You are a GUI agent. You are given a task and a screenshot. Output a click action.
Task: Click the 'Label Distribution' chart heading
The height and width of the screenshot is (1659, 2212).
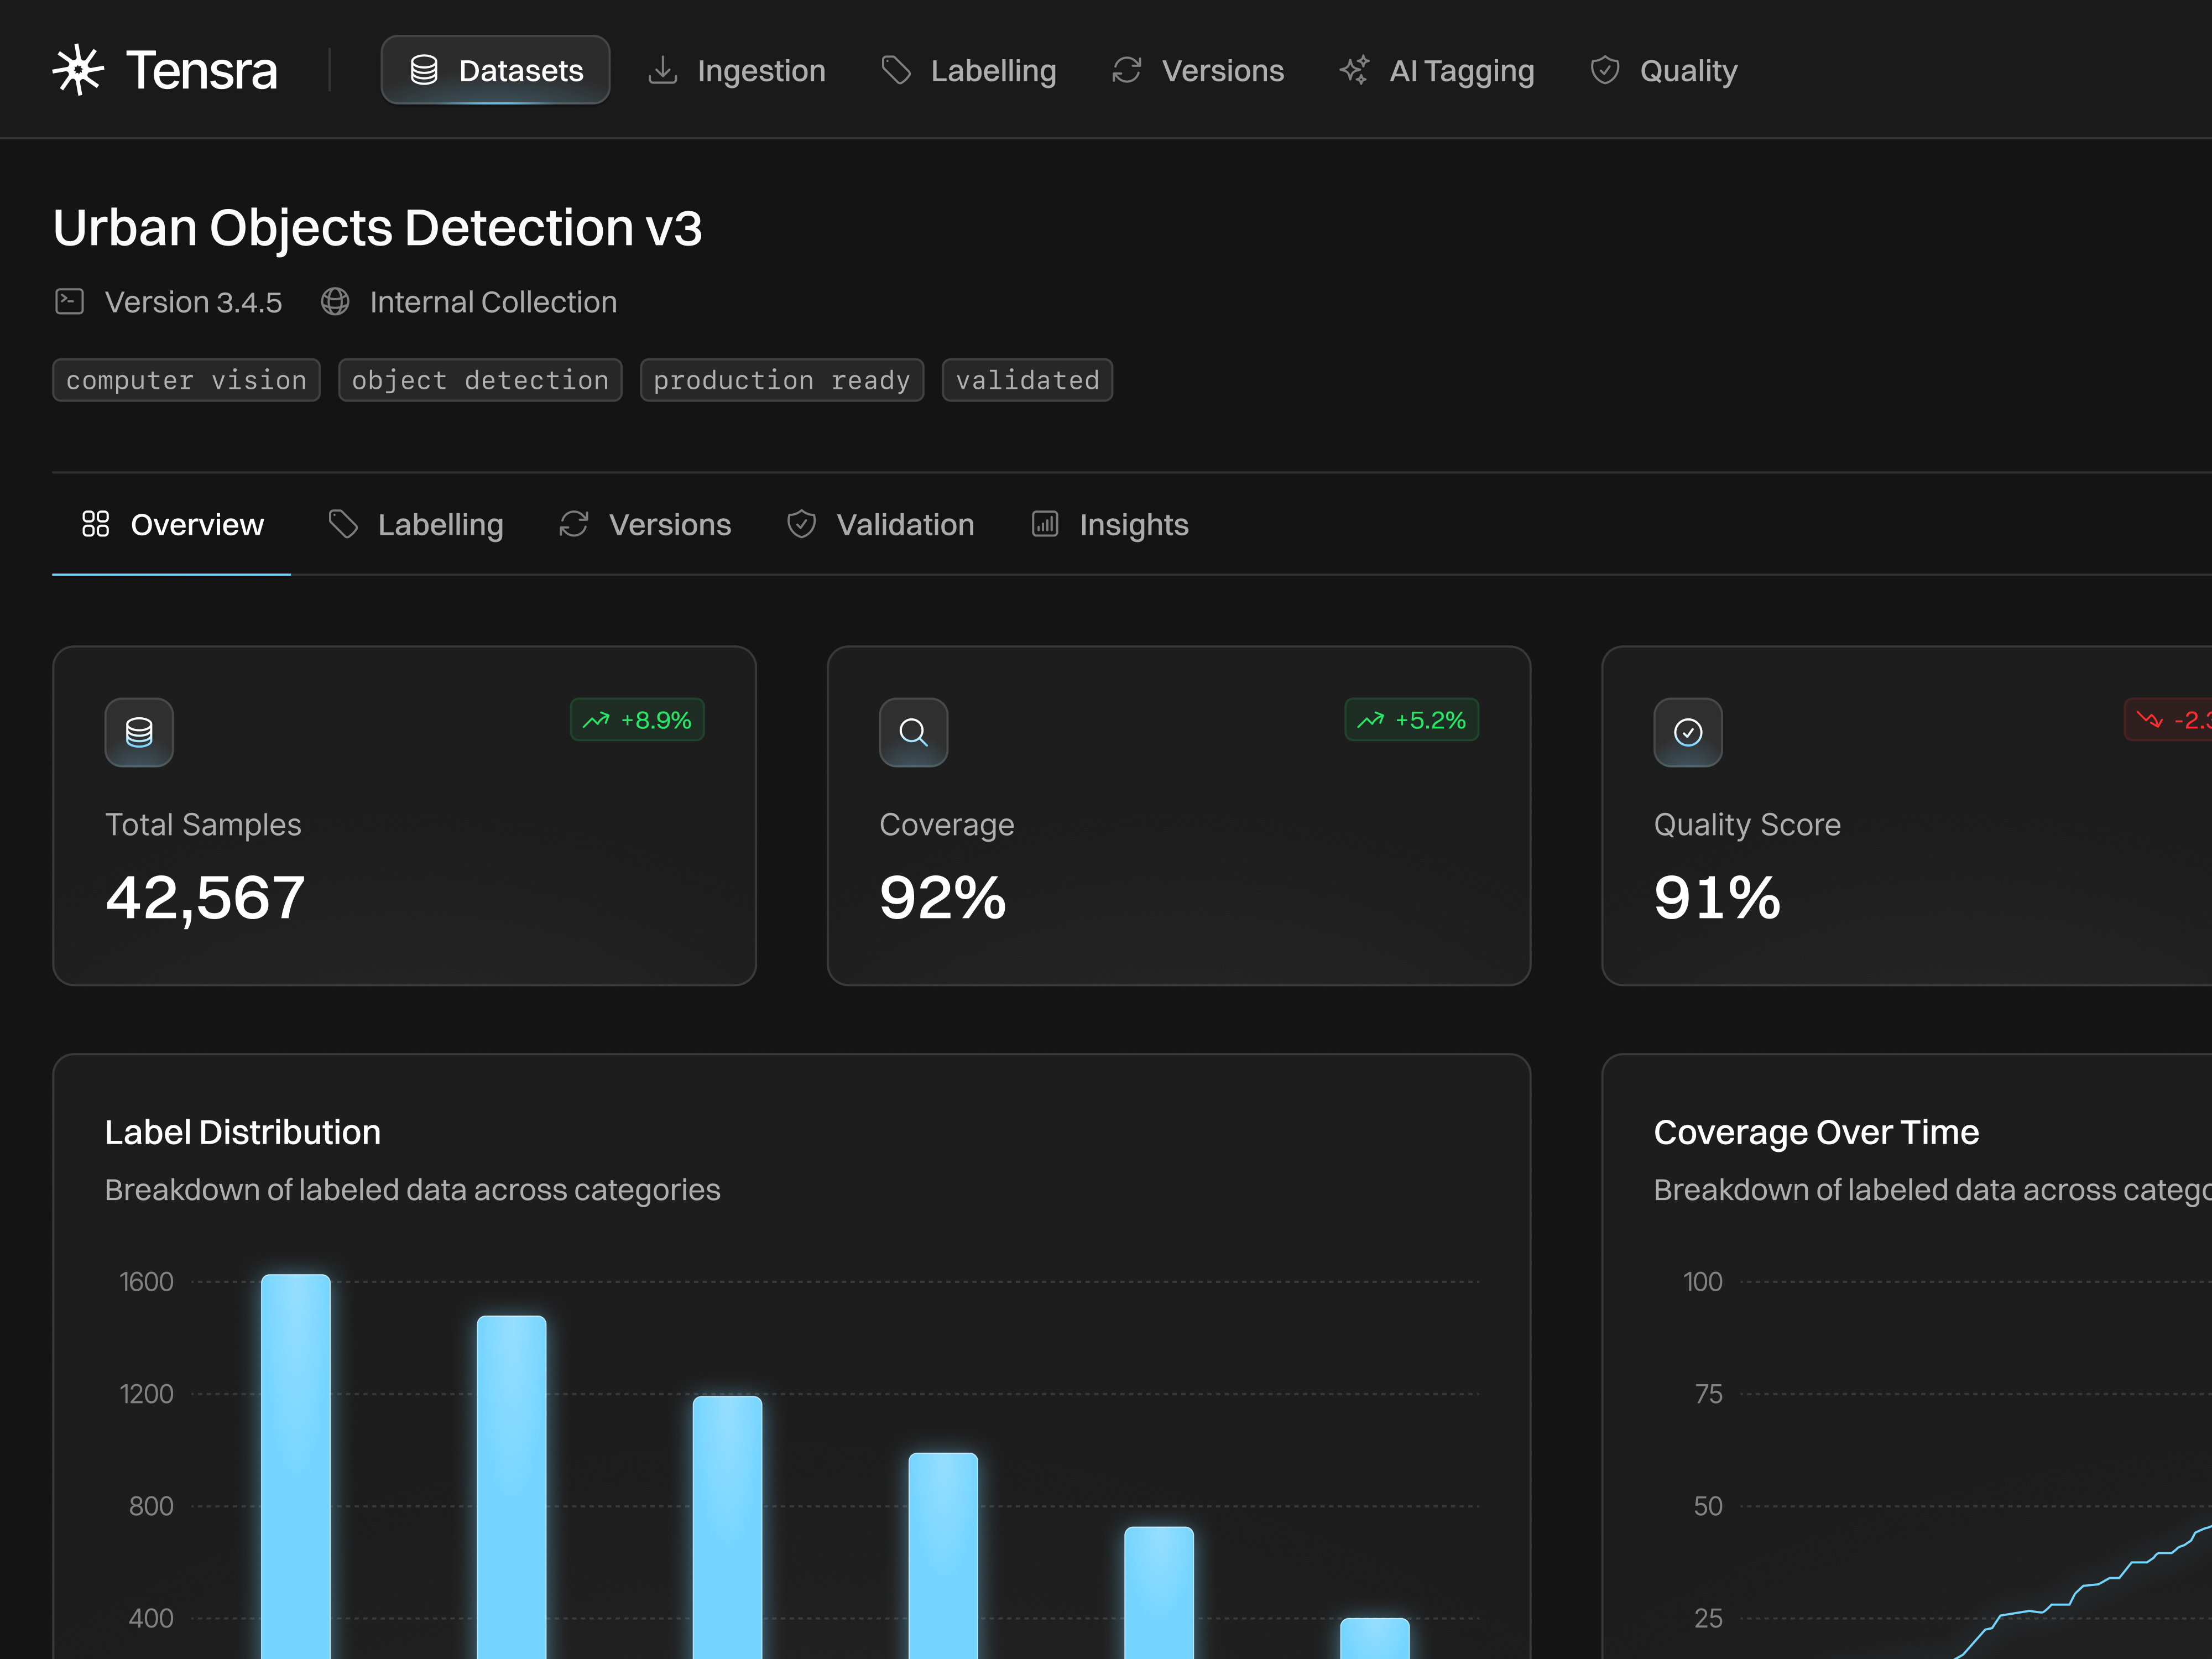tap(243, 1132)
